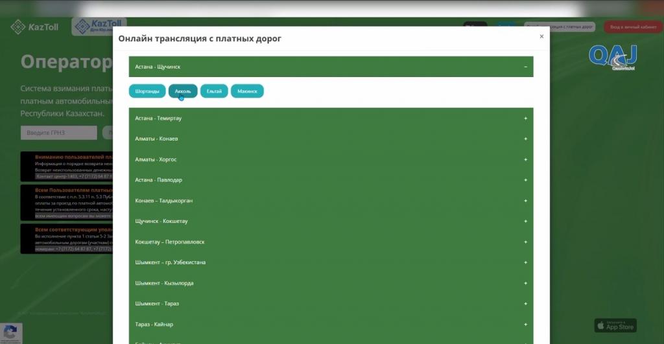The height and width of the screenshot is (344, 664).
Task: Open the Ельтай camera stream
Action: pos(214,91)
